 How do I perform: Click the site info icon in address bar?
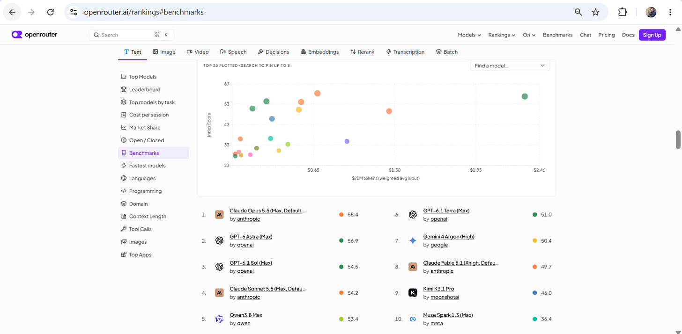coord(74,12)
